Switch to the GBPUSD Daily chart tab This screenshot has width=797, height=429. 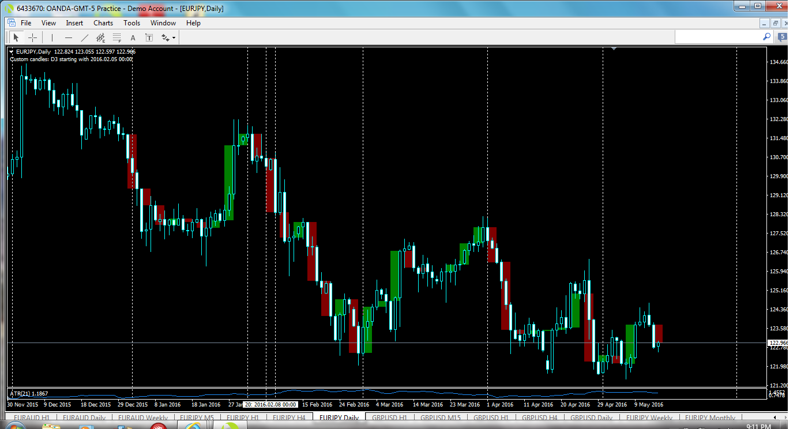point(591,418)
